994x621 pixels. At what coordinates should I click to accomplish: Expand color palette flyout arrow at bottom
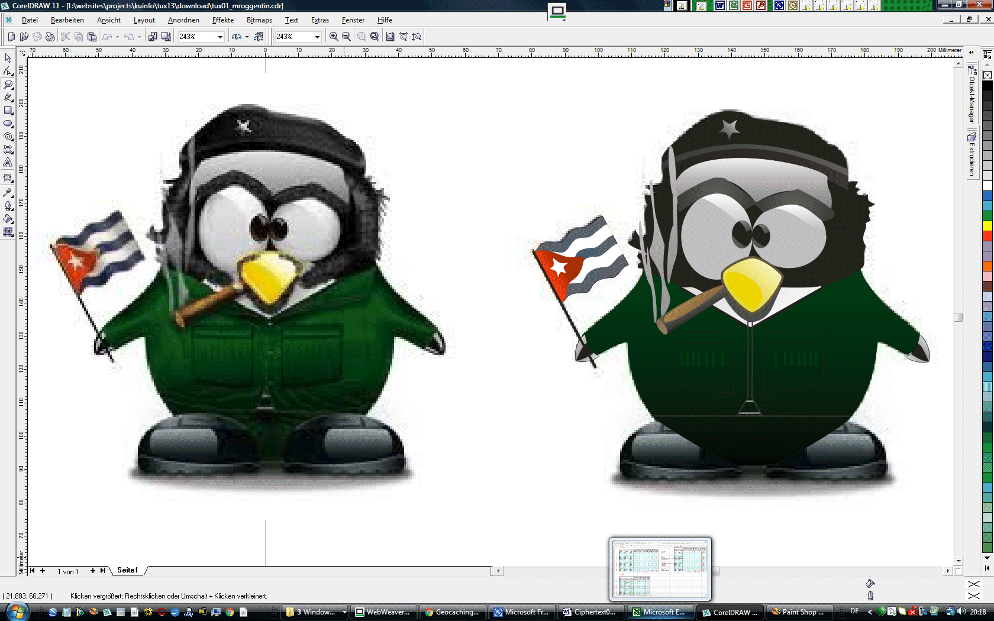(987, 568)
